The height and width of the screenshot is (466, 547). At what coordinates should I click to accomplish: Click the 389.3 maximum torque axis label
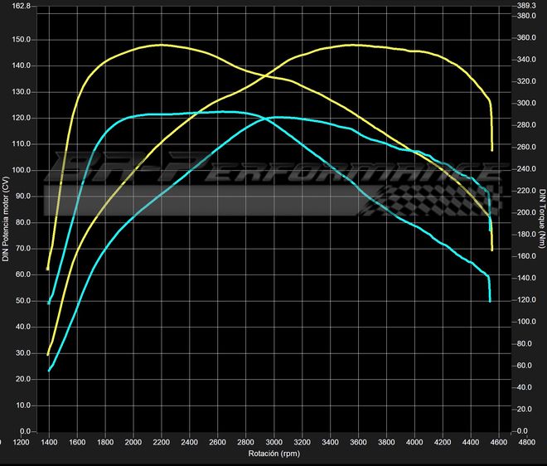(x=525, y=6)
